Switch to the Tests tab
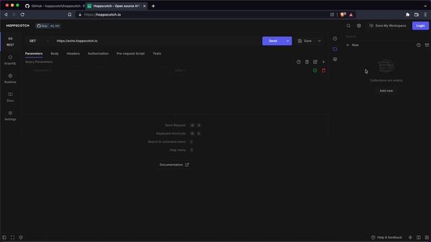The image size is (431, 242). 157,54
